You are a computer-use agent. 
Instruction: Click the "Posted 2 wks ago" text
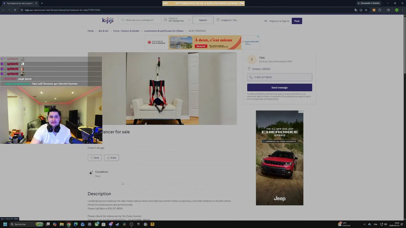96,148
